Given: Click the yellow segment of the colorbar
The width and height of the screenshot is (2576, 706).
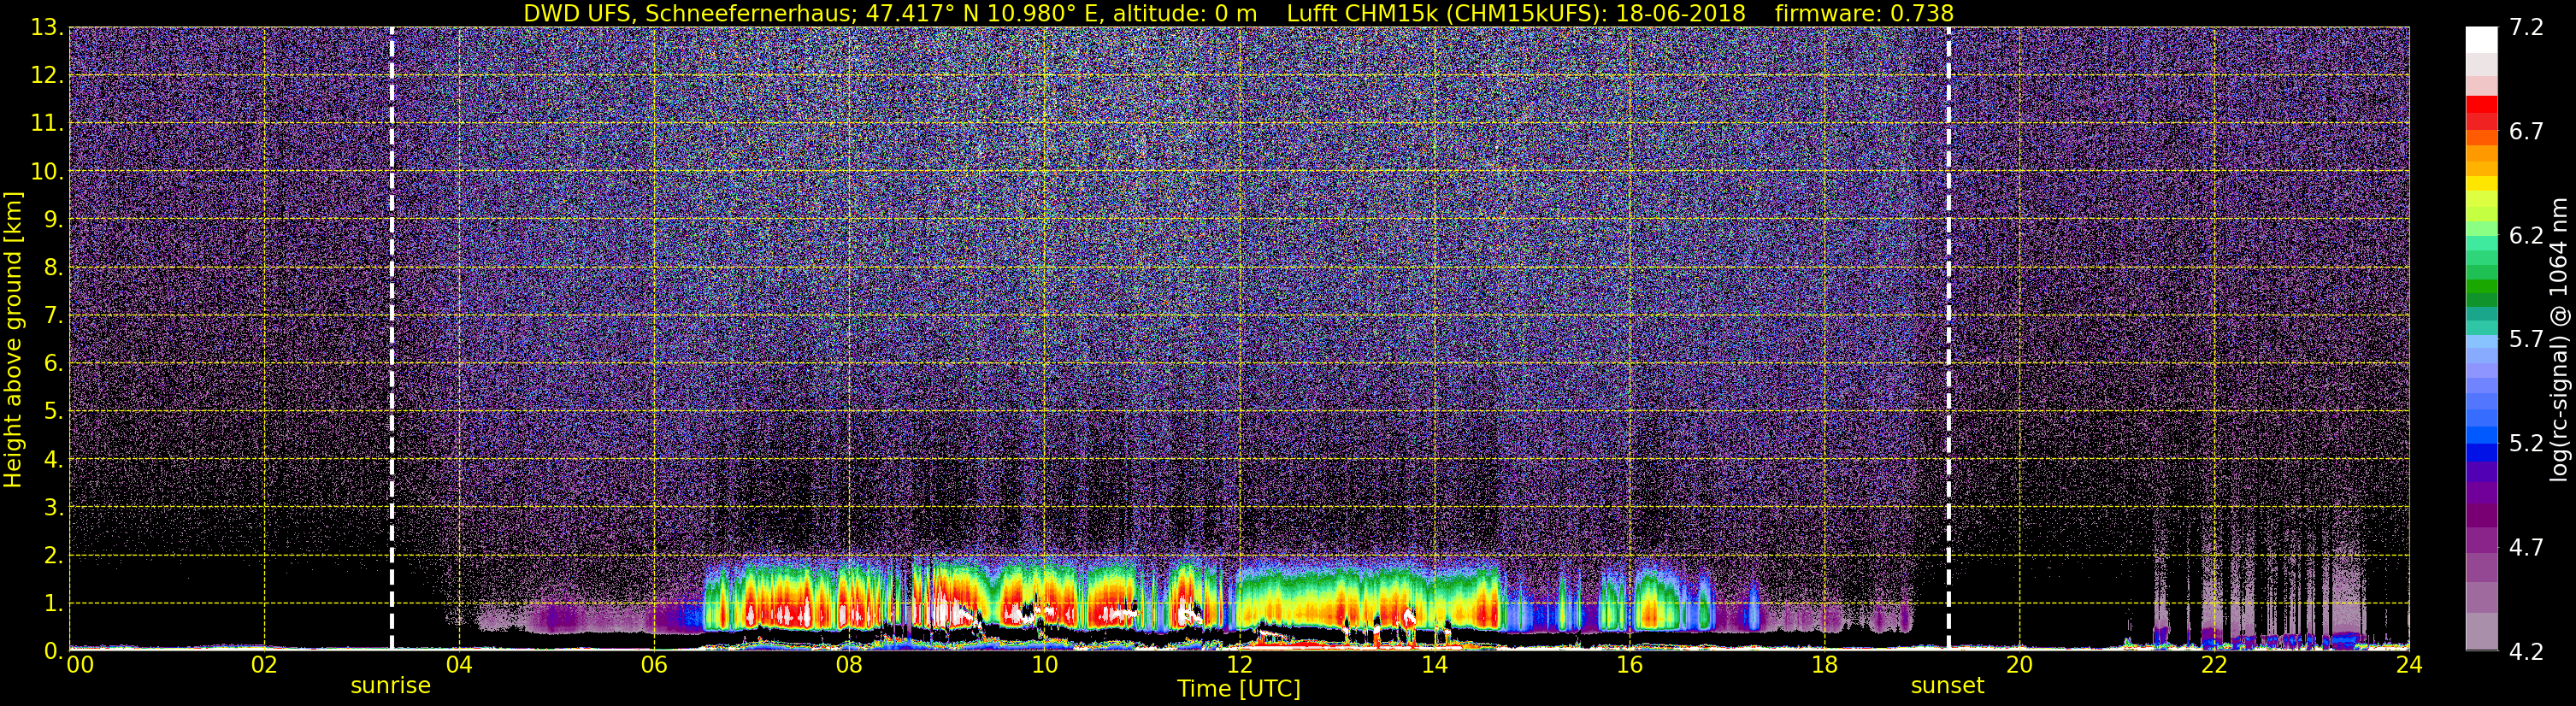Looking at the screenshot, I should click(2481, 184).
